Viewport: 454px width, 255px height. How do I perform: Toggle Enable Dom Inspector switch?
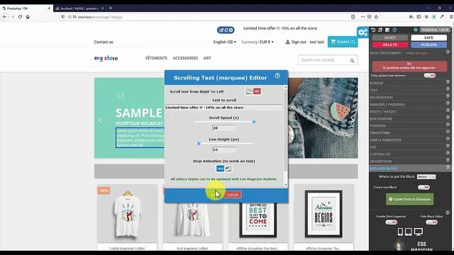coord(391,222)
